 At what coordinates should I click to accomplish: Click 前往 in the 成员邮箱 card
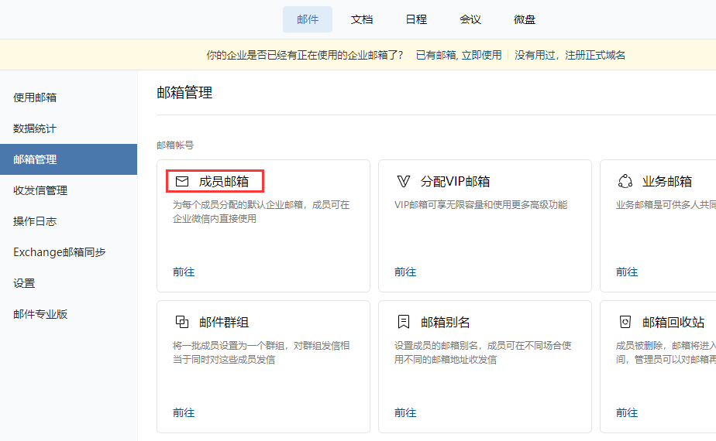point(184,272)
